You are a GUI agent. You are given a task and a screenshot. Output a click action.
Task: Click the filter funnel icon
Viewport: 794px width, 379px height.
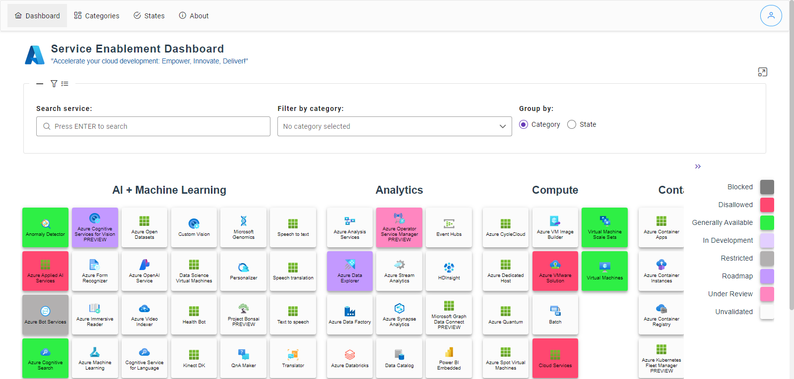click(54, 84)
